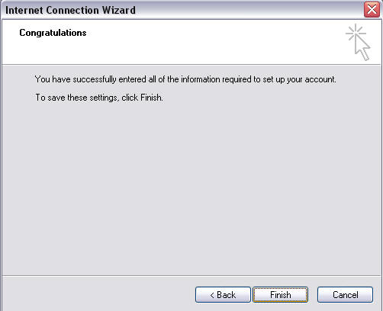
Task: Cancel the Internet Connection Wizard
Action: [345, 295]
